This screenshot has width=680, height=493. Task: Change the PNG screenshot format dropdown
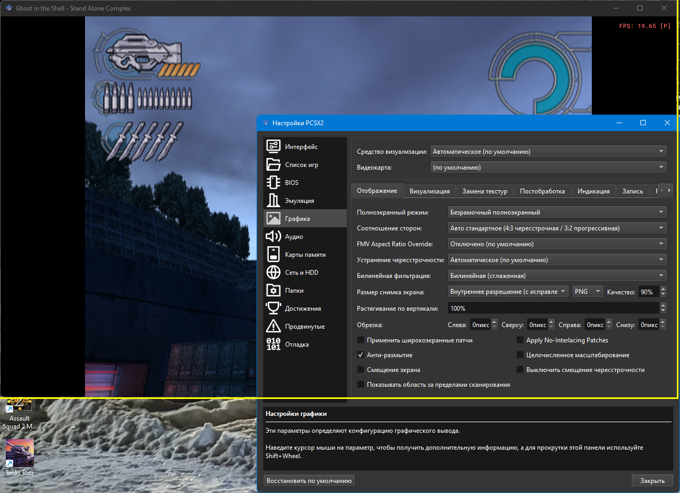588,292
